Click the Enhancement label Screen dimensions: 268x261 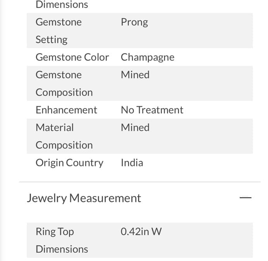coord(66,110)
